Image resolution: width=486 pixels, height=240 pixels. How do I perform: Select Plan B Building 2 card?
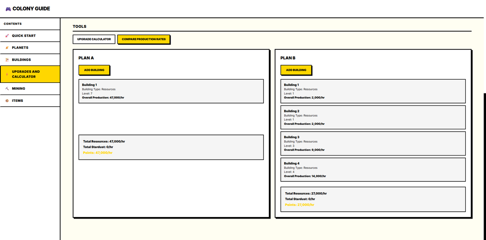click(373, 118)
